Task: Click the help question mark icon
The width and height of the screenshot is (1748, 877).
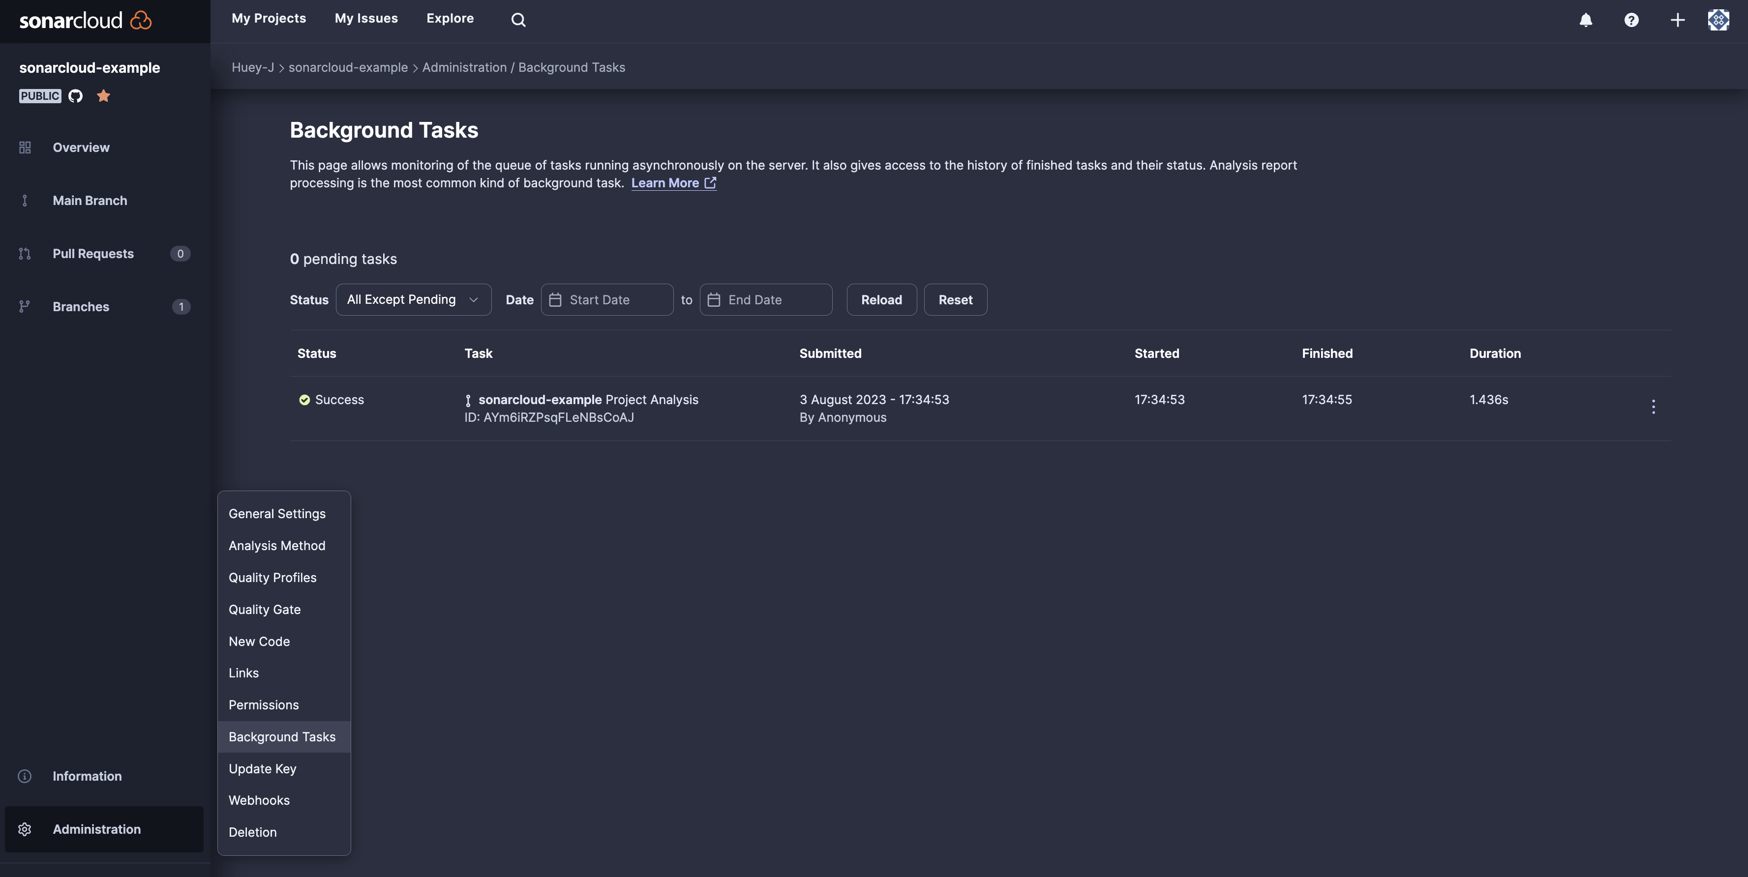Action: [1631, 20]
